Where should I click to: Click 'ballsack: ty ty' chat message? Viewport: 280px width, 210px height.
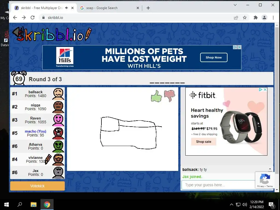point(194,170)
